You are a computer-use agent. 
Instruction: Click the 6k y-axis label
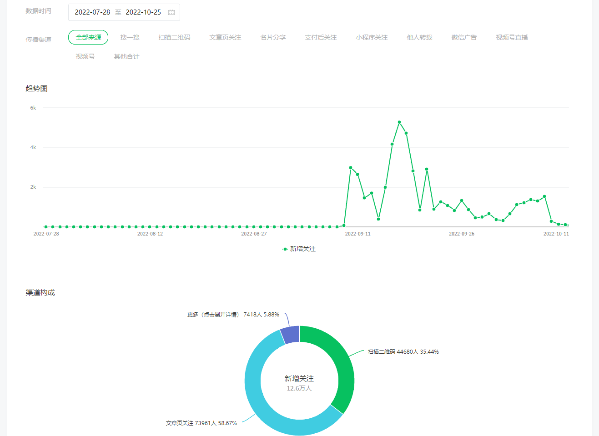click(33, 108)
